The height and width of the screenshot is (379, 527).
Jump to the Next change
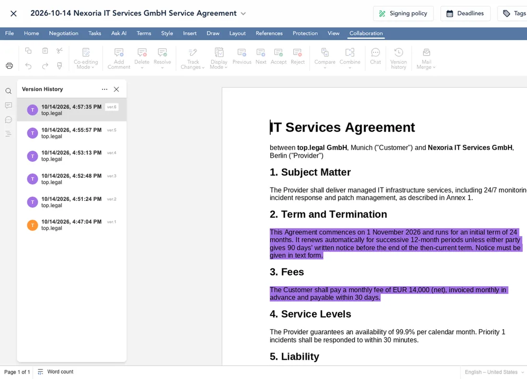click(261, 56)
